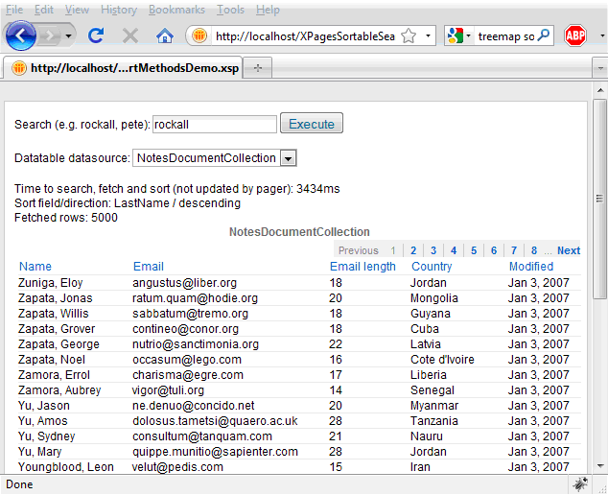The image size is (608, 495).
Task: Reload the page with the refresh icon
Action: pyautogui.click(x=96, y=36)
